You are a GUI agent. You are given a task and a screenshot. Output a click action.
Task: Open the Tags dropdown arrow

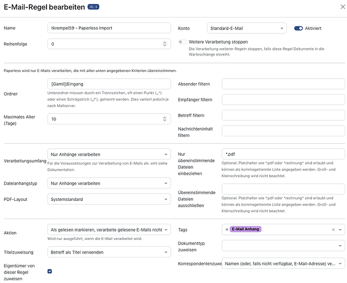coord(340,230)
